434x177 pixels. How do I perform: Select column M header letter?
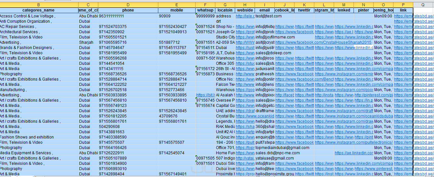[x=344, y=5]
